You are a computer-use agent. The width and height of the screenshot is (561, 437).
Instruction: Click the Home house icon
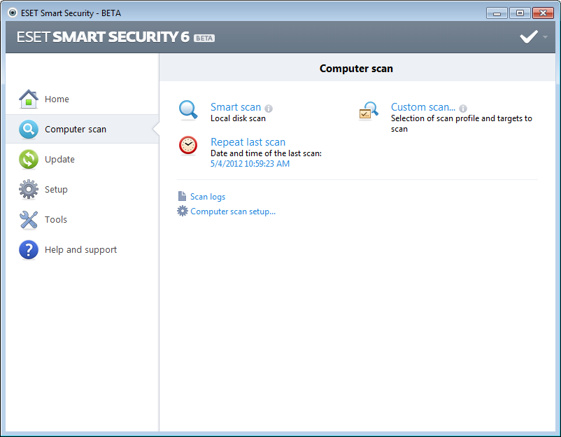point(29,99)
